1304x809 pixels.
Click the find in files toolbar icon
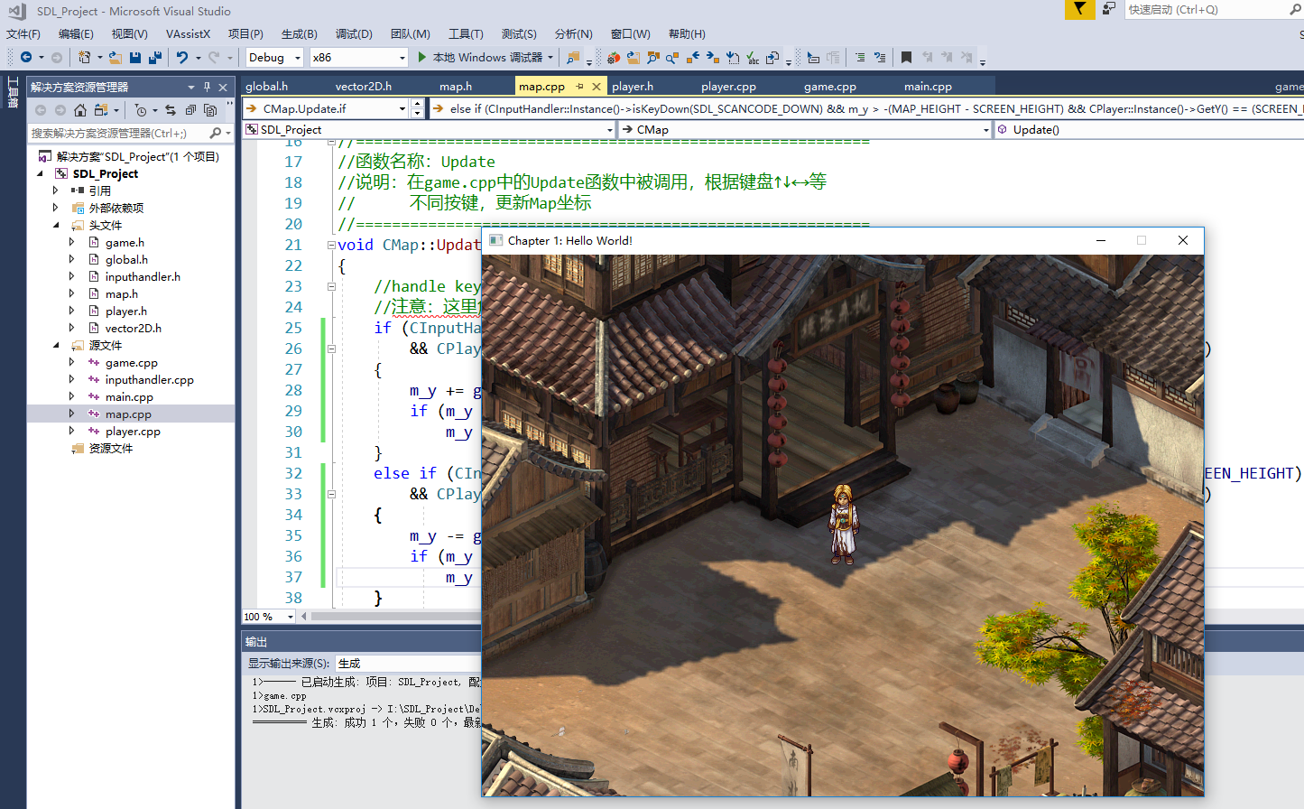tap(572, 58)
